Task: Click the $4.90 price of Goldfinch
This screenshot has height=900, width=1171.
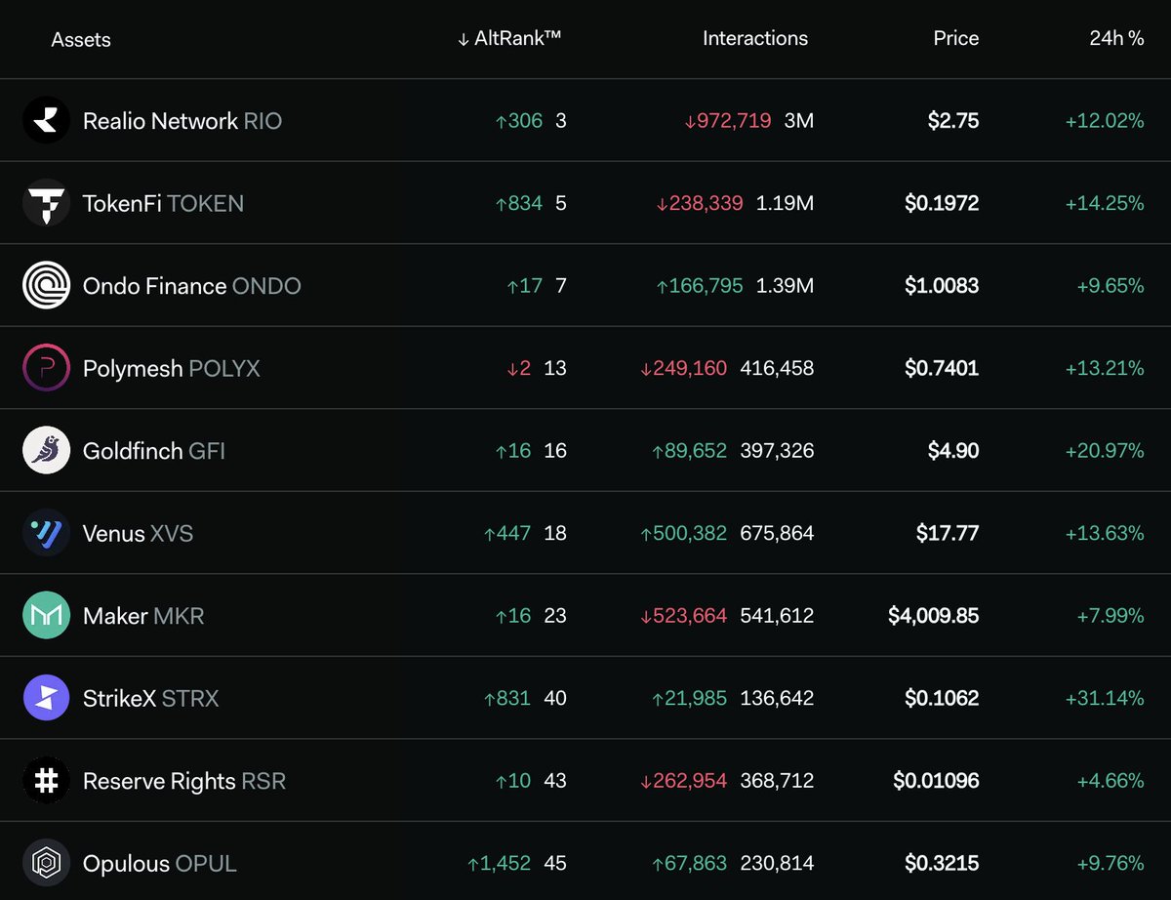Action: click(x=953, y=451)
